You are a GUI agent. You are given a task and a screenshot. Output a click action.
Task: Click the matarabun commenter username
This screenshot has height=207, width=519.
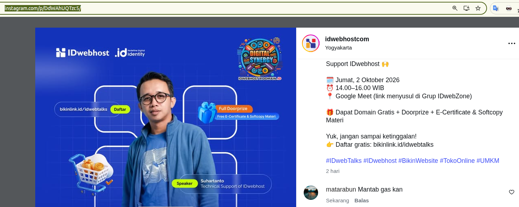(x=341, y=189)
